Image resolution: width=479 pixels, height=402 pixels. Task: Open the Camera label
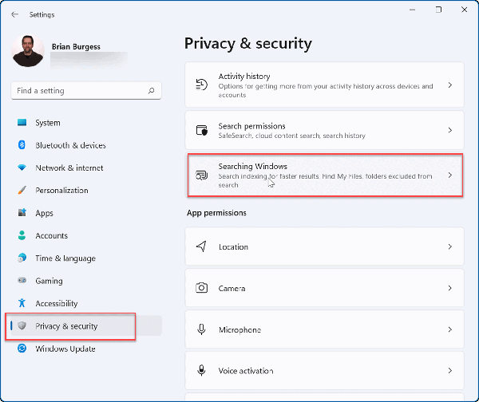click(x=232, y=289)
